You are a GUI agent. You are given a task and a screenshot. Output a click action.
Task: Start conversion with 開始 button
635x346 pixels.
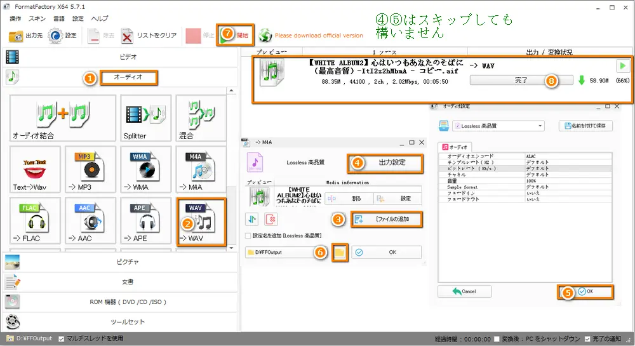point(236,35)
